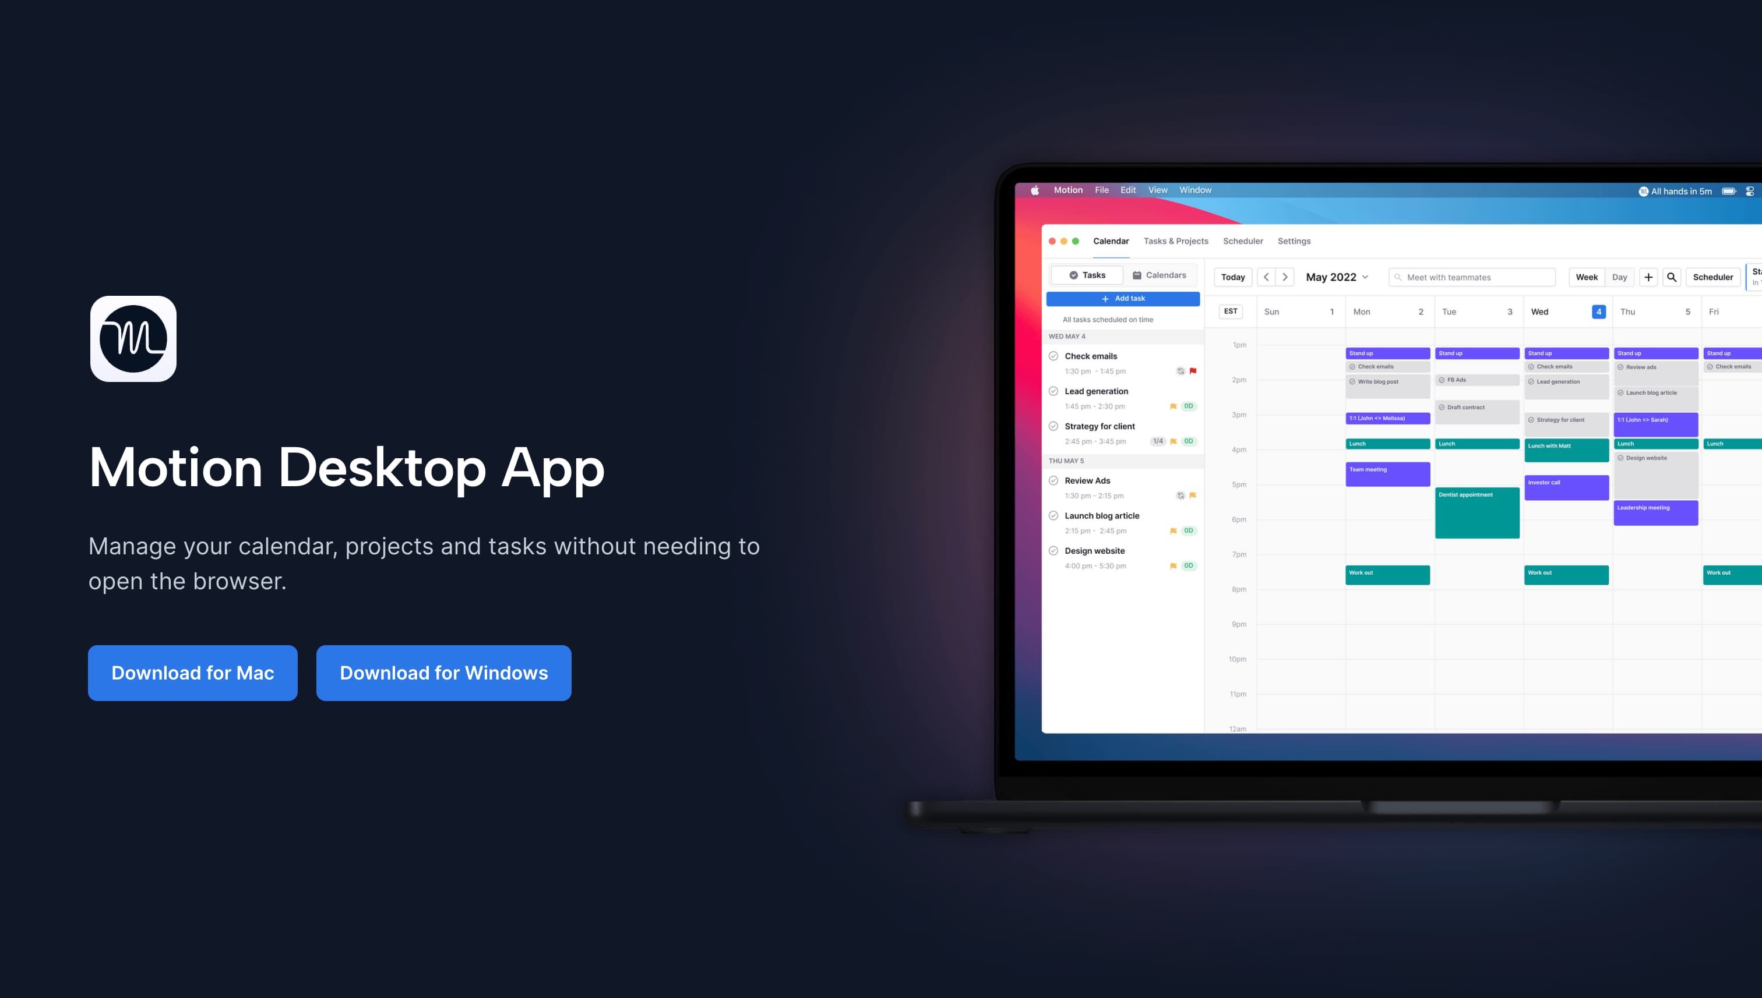This screenshot has width=1762, height=998.
Task: Switch to the Tasks & Projects tab
Action: [1175, 240]
